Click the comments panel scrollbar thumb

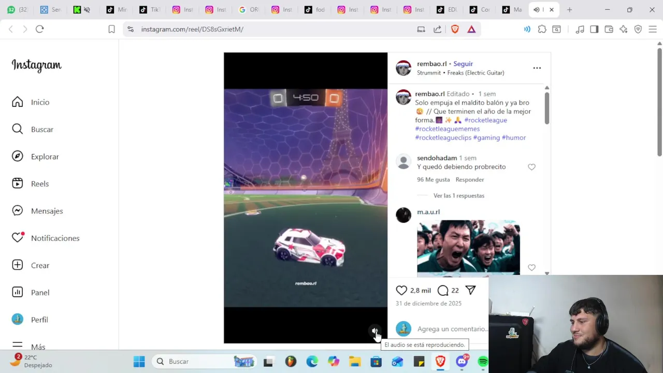547,109
